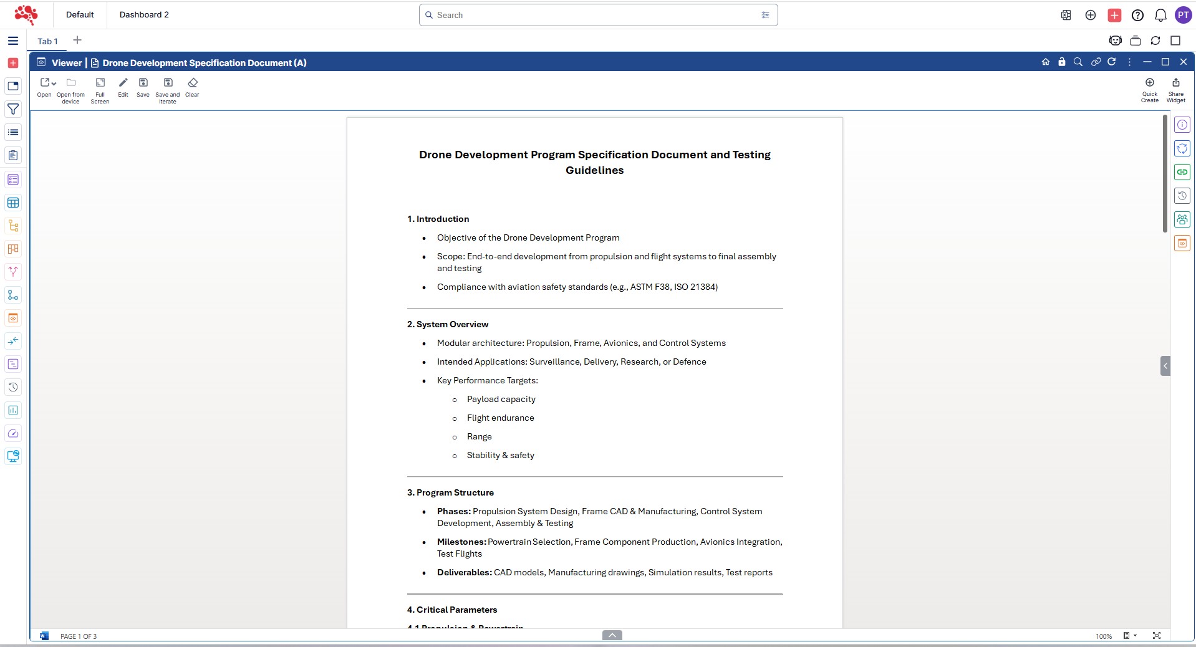Click Save and Iterate icon

click(168, 83)
